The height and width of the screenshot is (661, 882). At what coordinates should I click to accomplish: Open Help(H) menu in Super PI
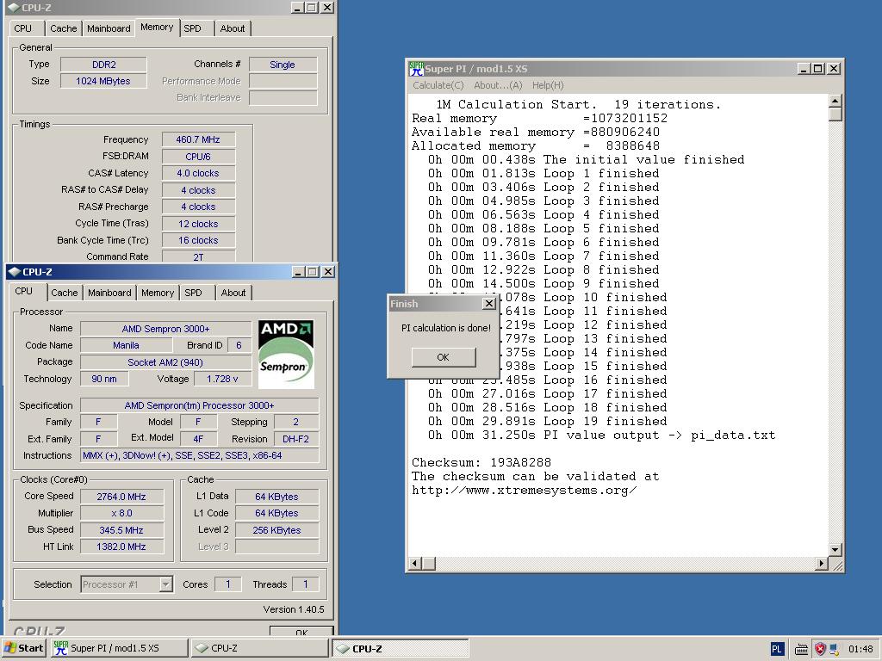click(548, 85)
